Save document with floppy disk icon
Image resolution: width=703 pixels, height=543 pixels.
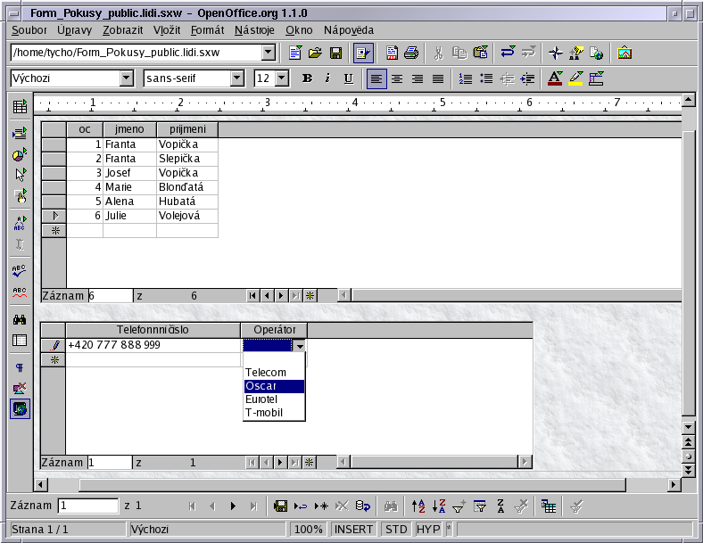[335, 53]
